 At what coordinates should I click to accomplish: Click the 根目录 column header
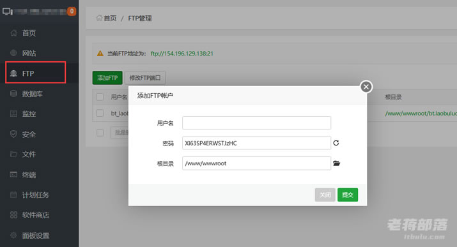coord(393,97)
